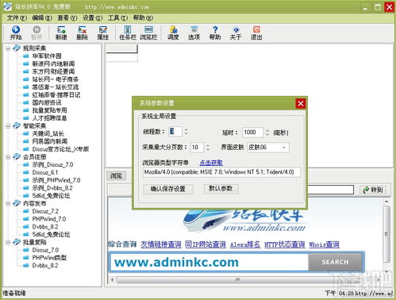Image resolution: width=396 pixels, height=300 pixels.
Task: Click the 延时 value field showing 1000
Action: tap(252, 133)
